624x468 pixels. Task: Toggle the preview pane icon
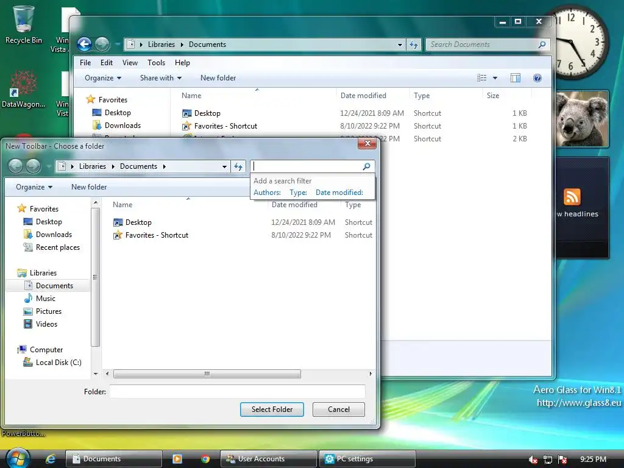tap(516, 78)
